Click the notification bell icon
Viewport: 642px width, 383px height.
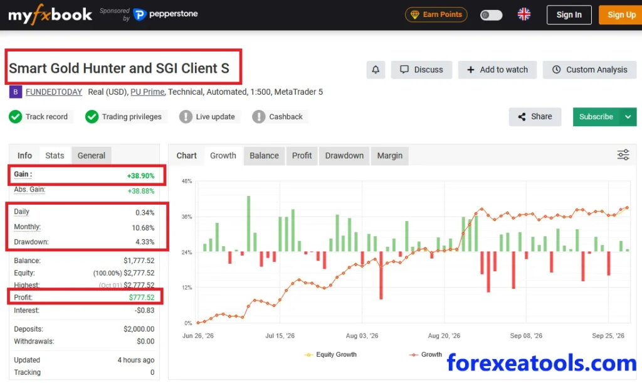376,70
